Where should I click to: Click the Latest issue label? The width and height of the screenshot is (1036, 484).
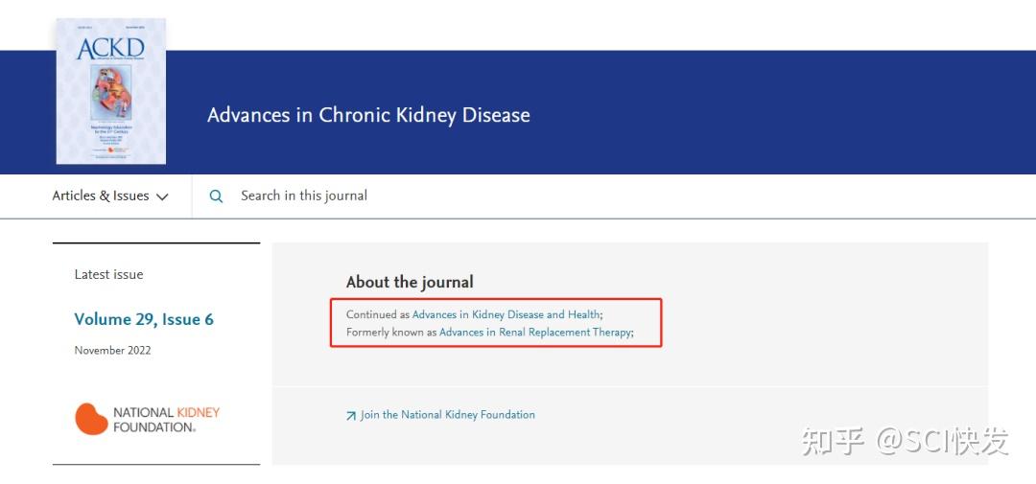click(x=108, y=274)
